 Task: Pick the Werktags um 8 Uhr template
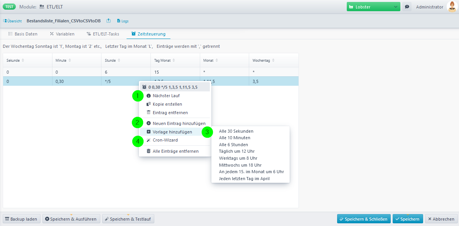point(238,158)
